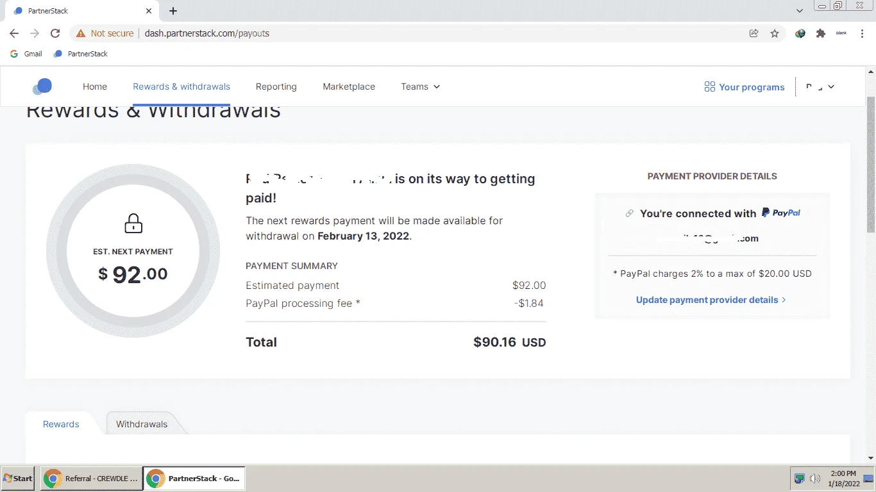Click the Estimated payment $92.00 value
Image resolution: width=876 pixels, height=492 pixels.
529,285
